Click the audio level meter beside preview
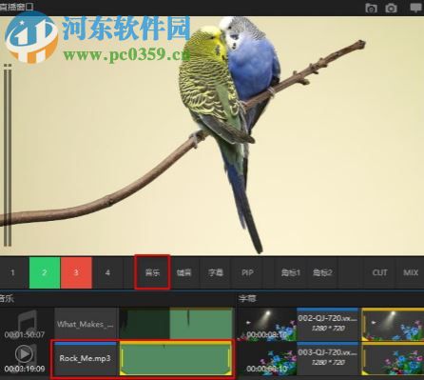Viewport: 424px width, 380px height. (x=8, y=155)
